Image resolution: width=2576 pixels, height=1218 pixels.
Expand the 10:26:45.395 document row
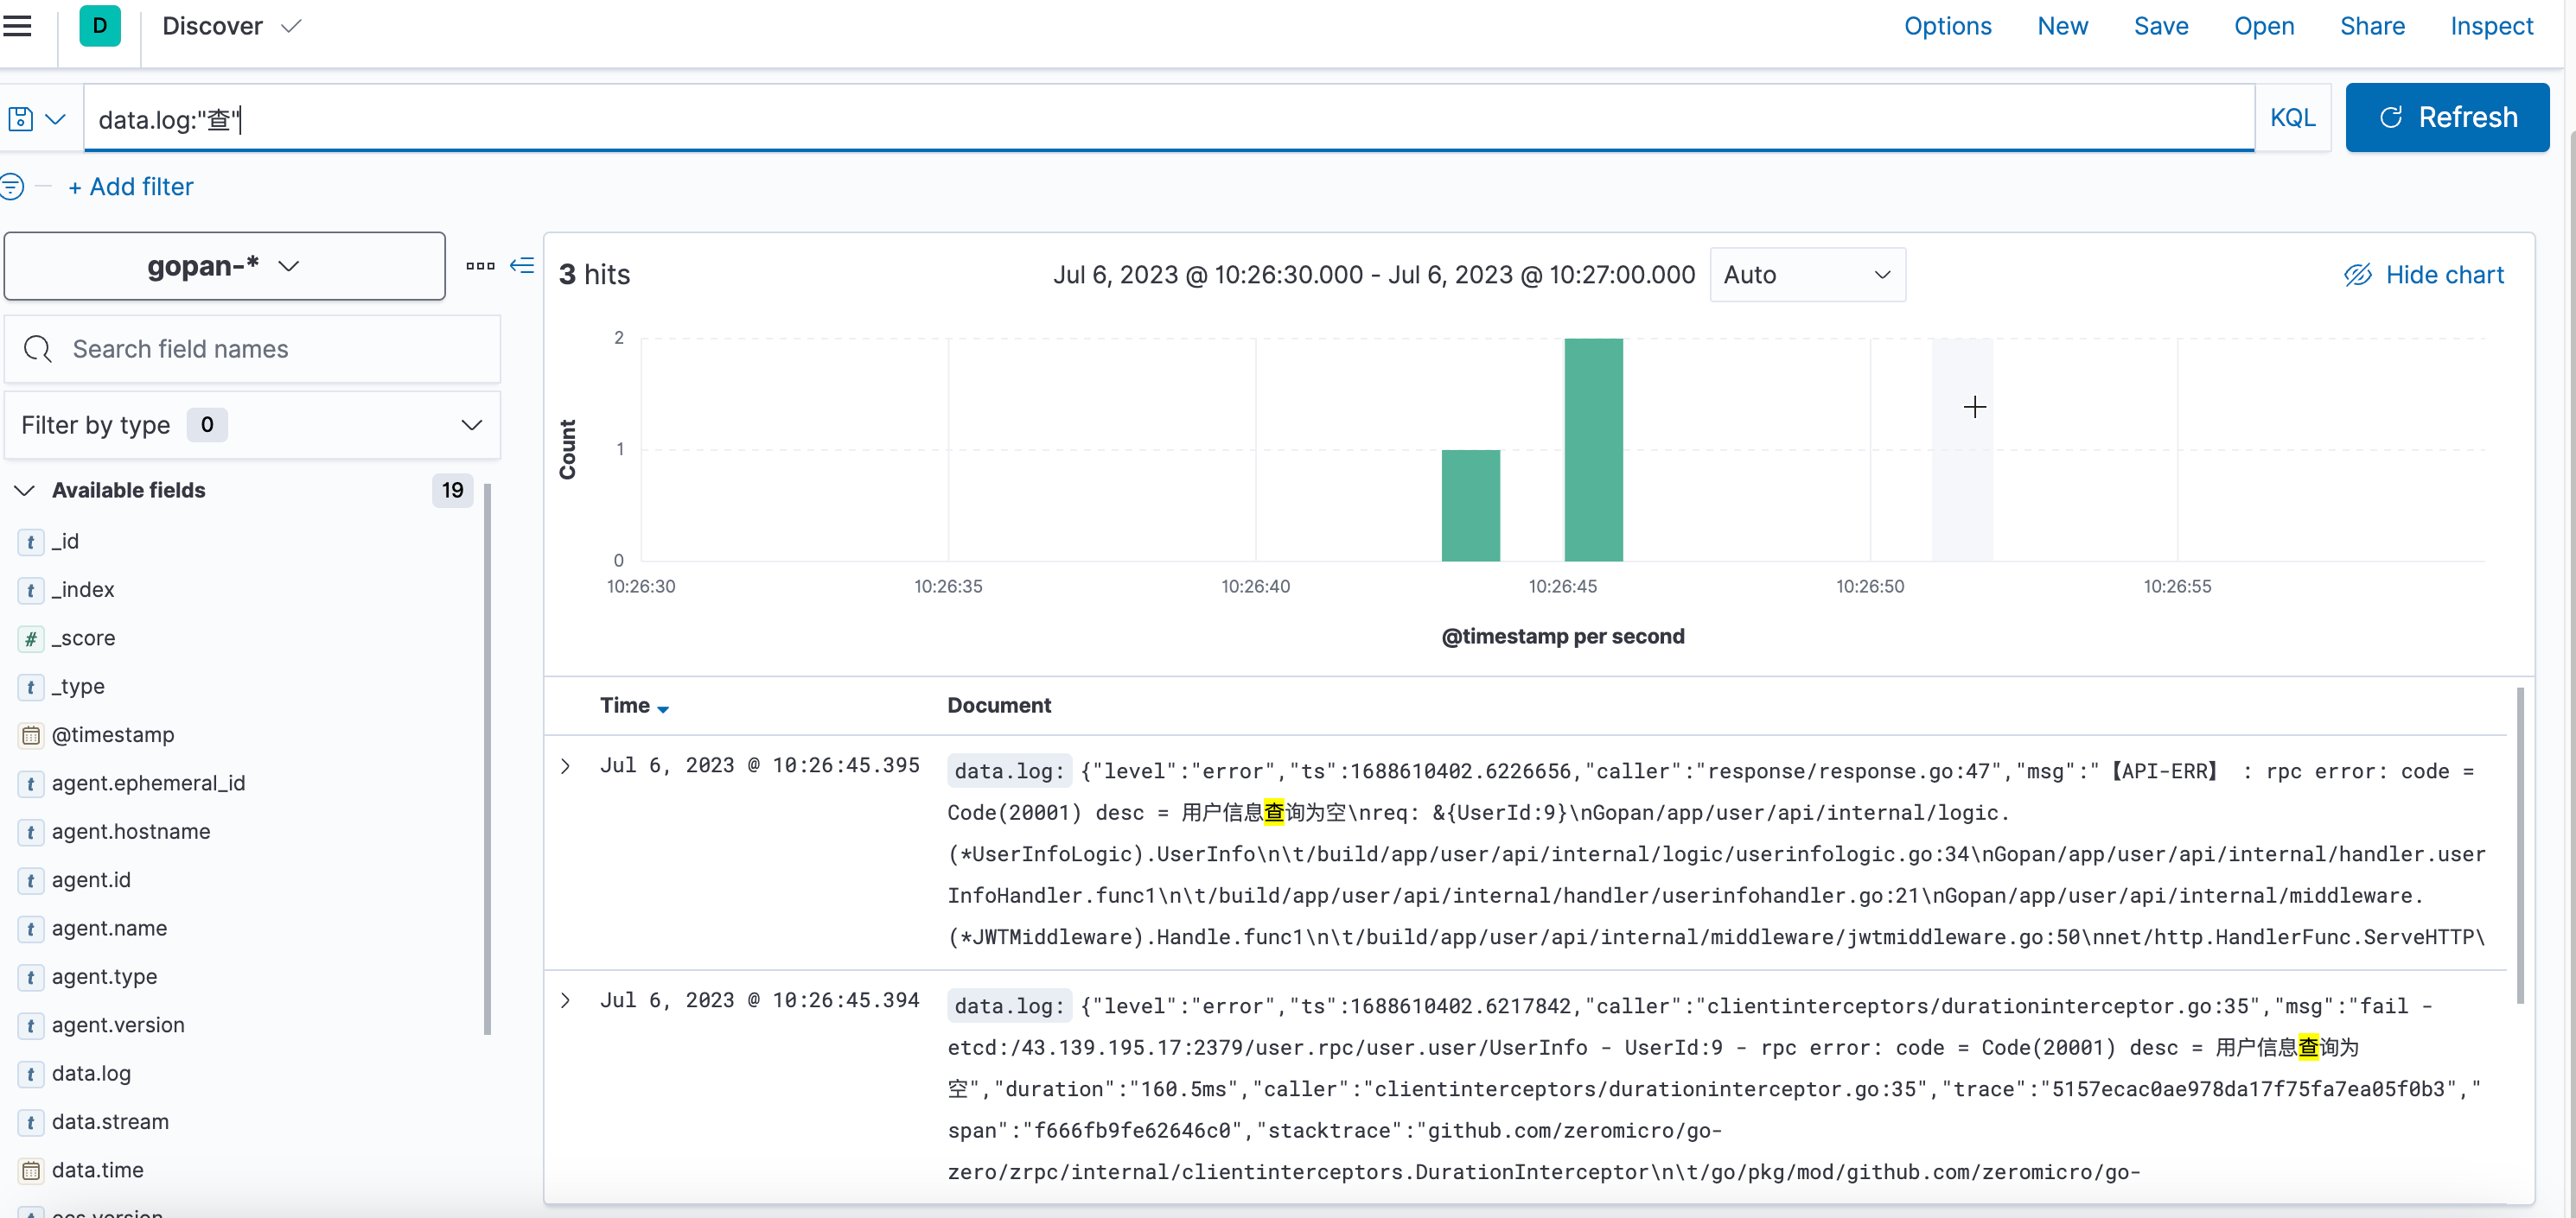566,766
